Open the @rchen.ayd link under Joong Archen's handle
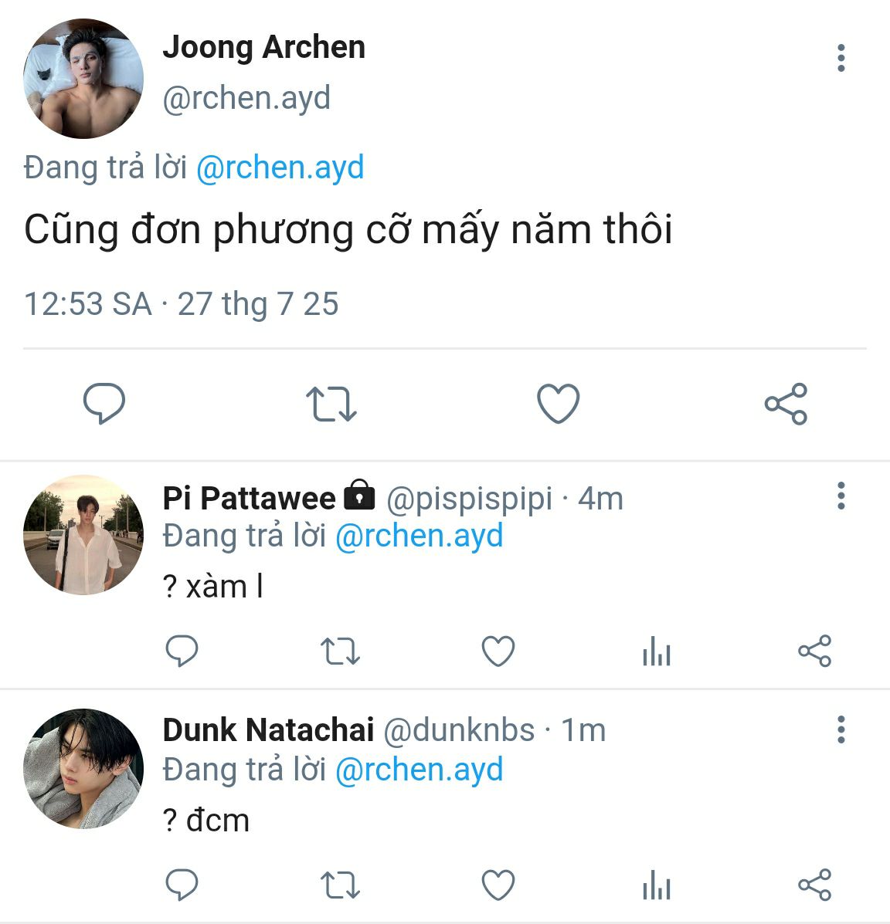 pyautogui.click(x=280, y=168)
